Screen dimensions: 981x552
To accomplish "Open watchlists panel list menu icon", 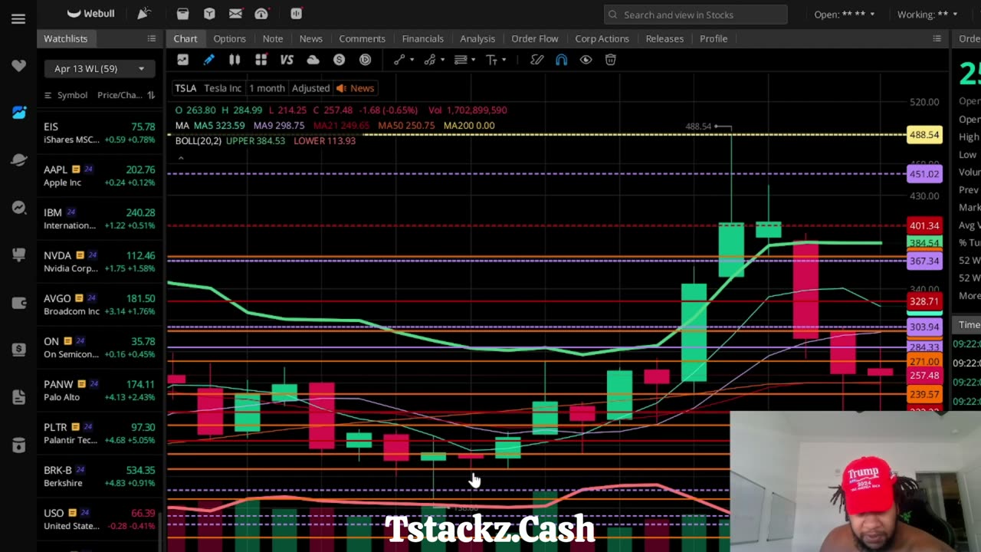I will (151, 38).
